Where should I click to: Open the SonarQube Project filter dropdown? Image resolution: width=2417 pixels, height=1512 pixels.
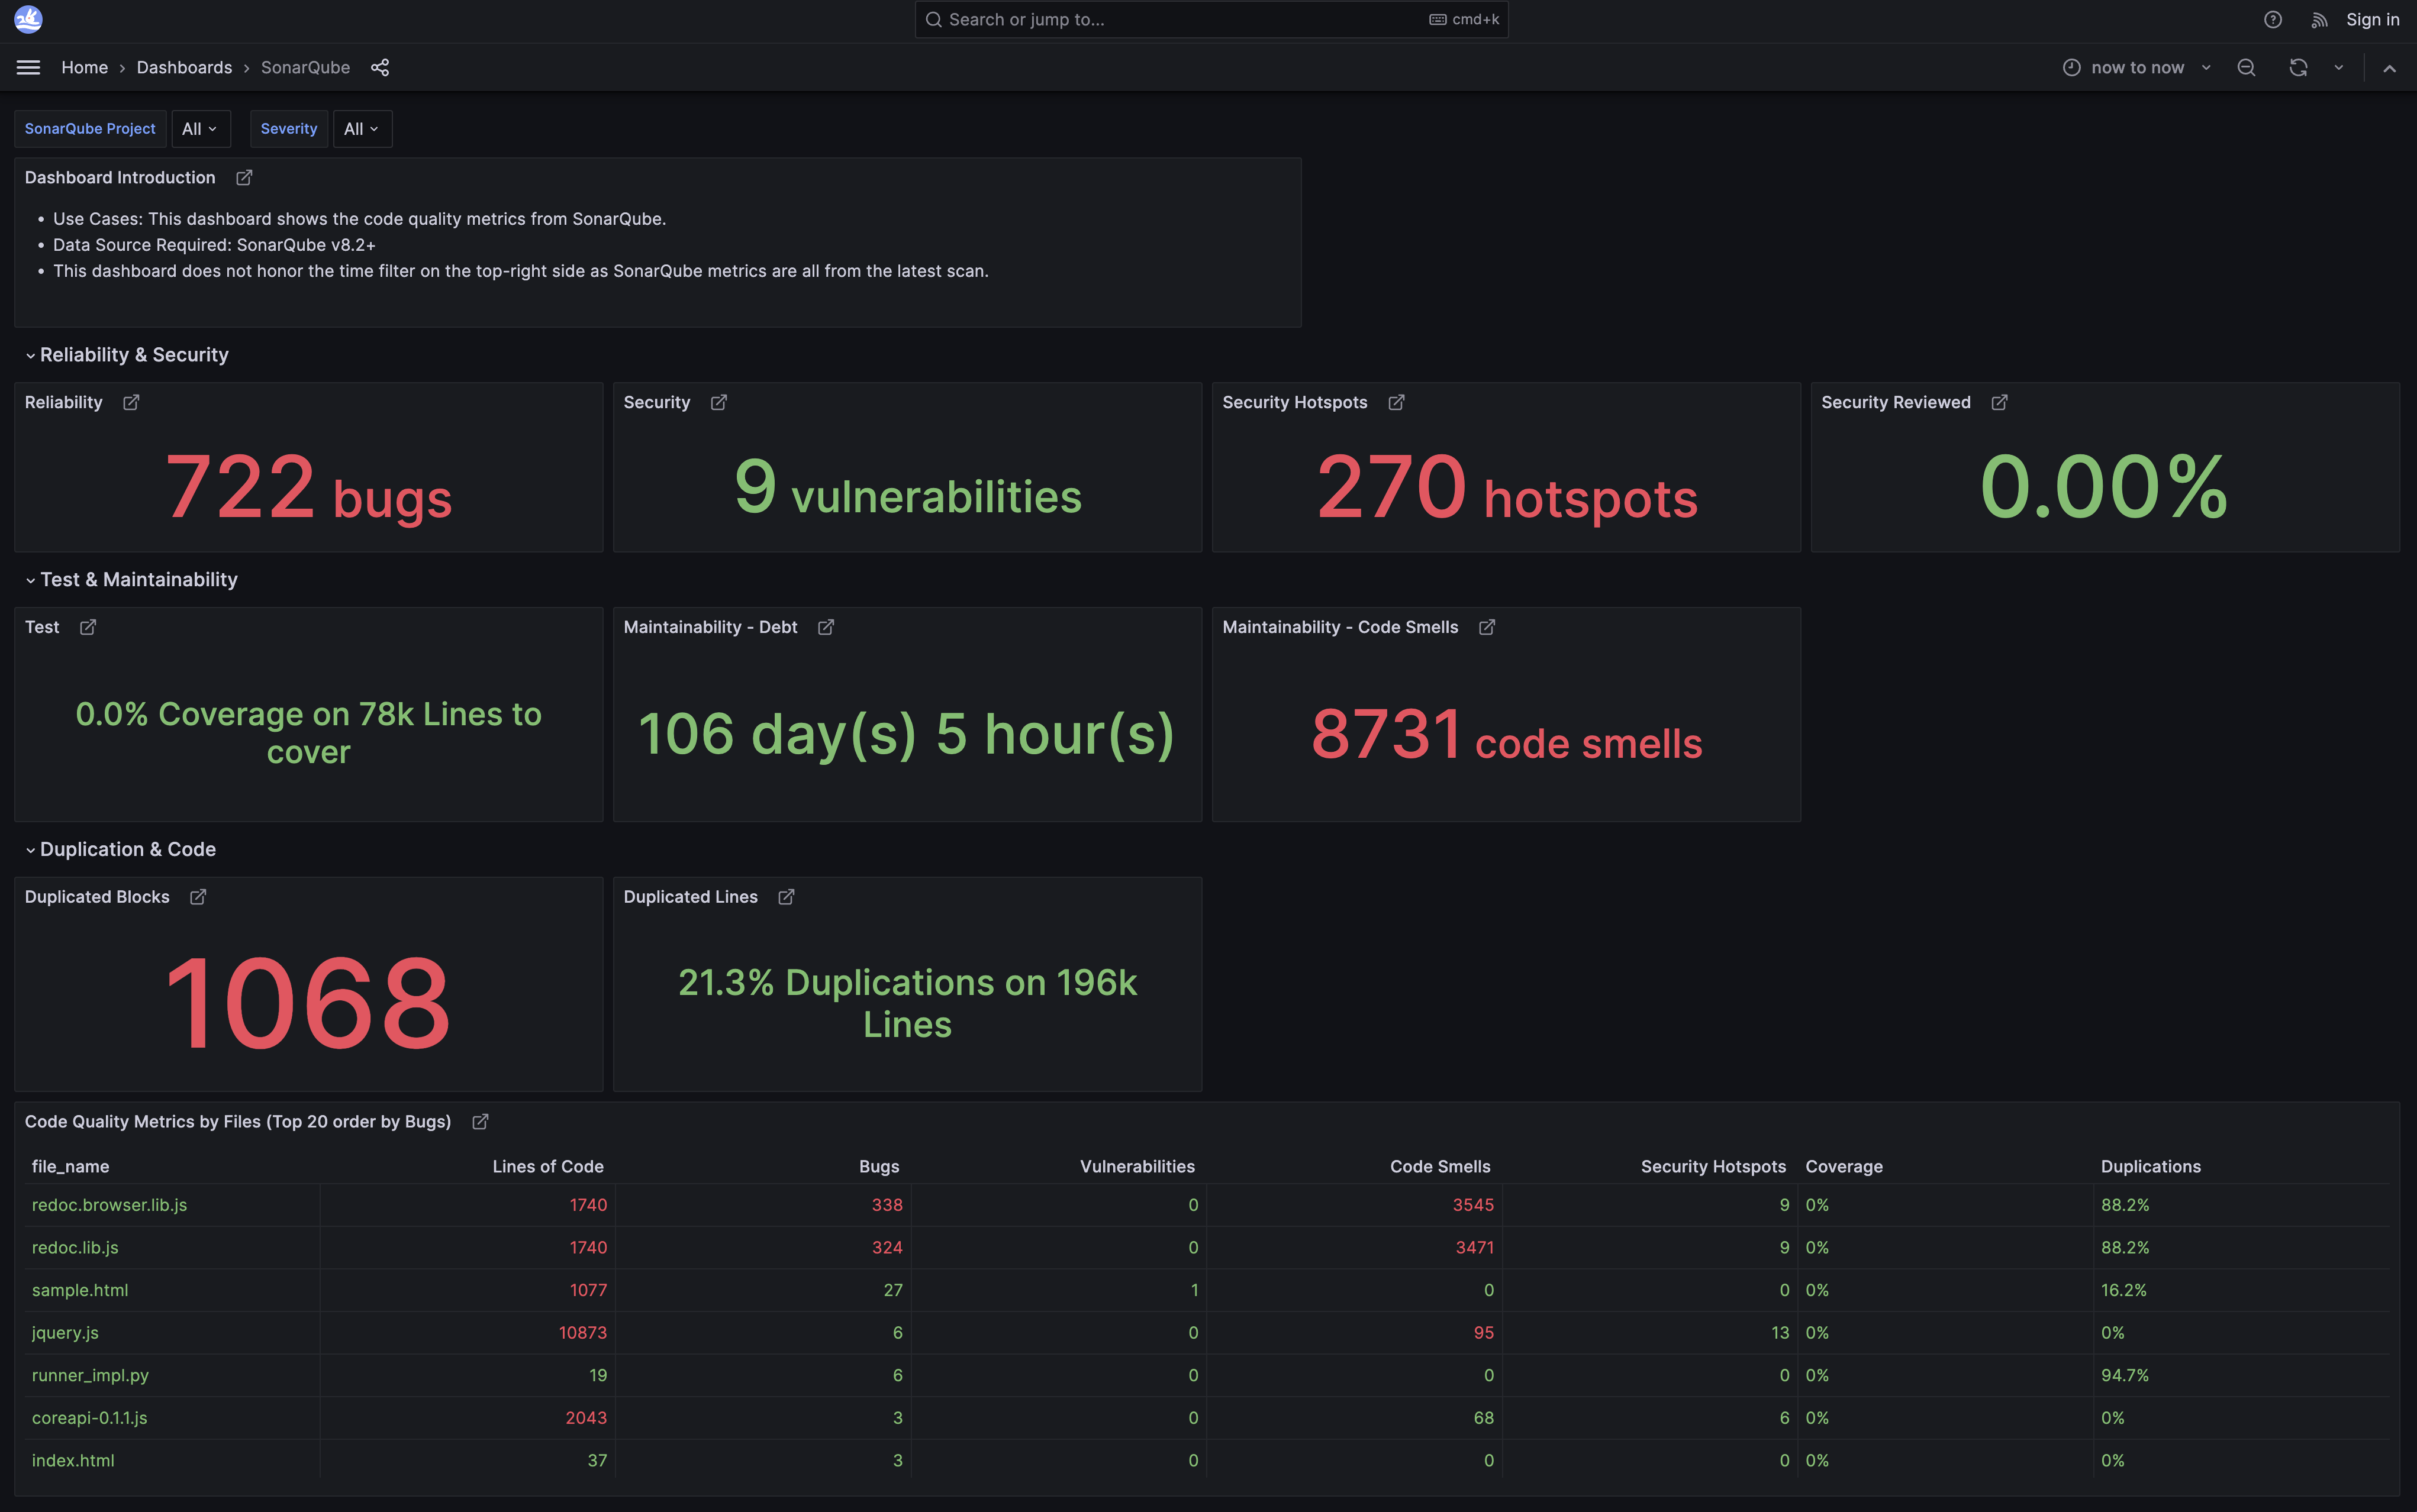coord(200,128)
